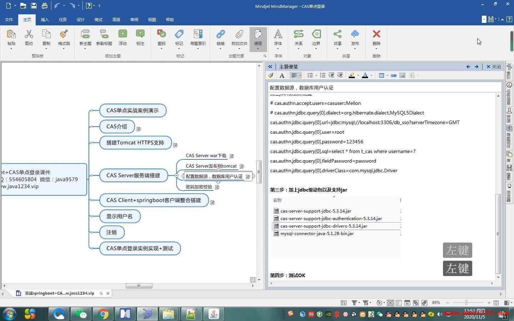514x321 pixels.
Task: Select the 密码加密校验 subtopic
Action: click(199, 187)
